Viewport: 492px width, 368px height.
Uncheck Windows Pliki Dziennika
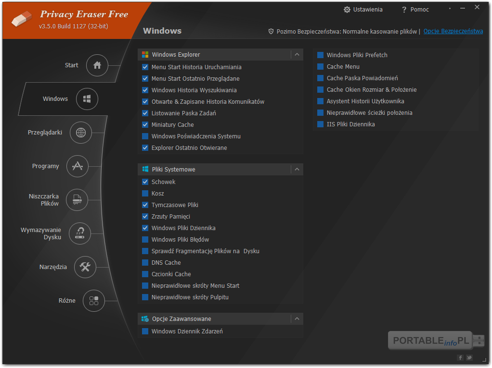(145, 228)
